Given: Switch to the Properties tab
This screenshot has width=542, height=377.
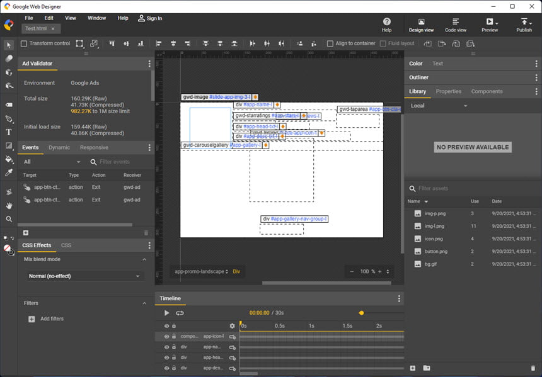Looking at the screenshot, I should click(x=448, y=91).
